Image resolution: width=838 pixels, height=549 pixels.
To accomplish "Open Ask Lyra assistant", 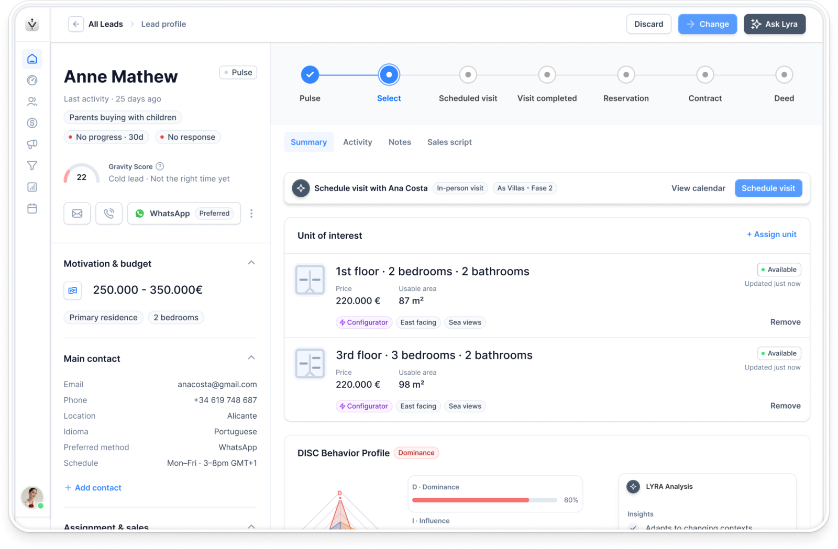I will pyautogui.click(x=775, y=24).
